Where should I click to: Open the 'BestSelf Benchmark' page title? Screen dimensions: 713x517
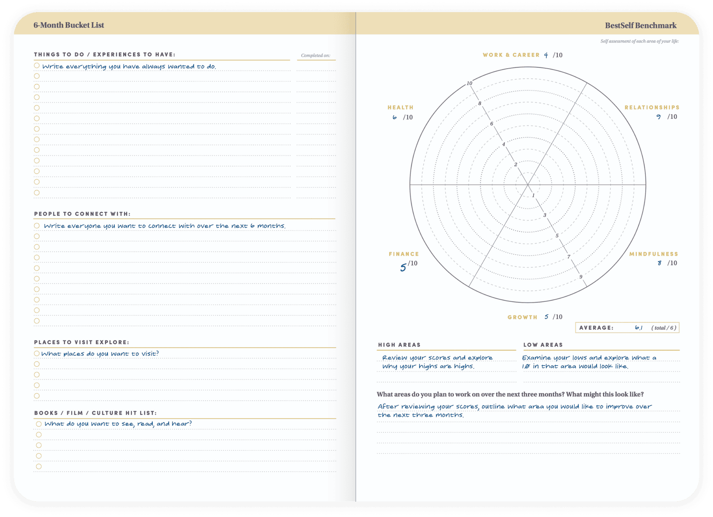640,25
